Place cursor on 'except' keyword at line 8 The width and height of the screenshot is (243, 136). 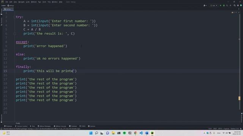pyautogui.click(x=22, y=42)
